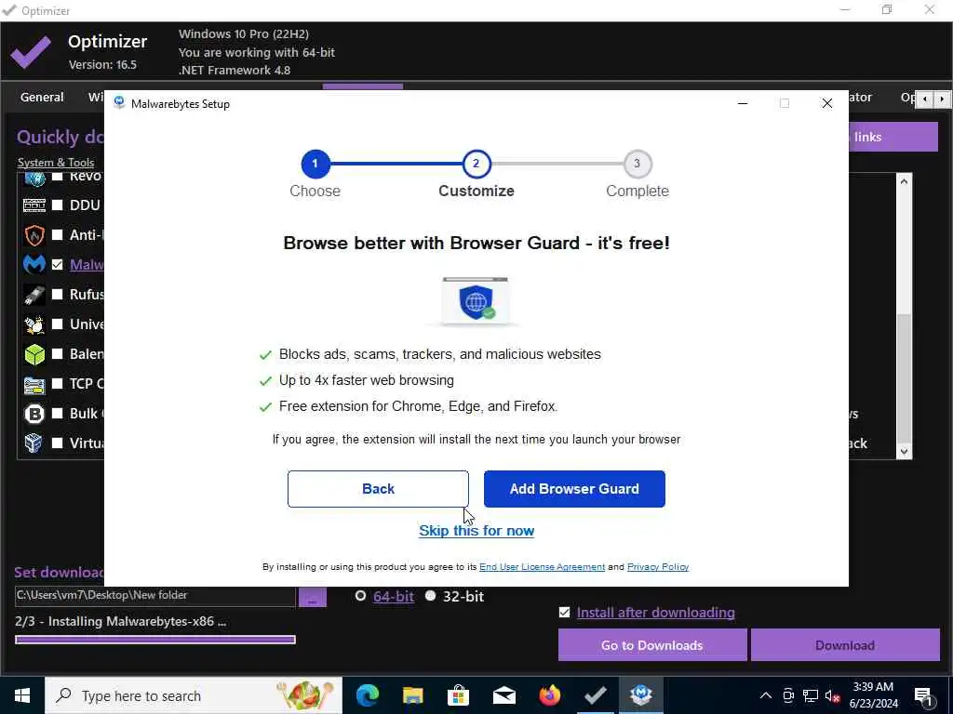Click the TCP Optimizer icon in list
953x714 pixels.
pyautogui.click(x=34, y=384)
